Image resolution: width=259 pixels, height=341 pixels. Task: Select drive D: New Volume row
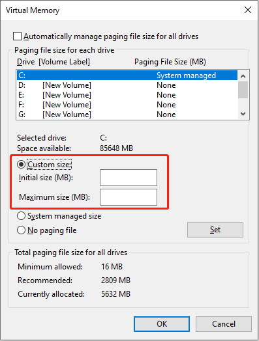127,85
